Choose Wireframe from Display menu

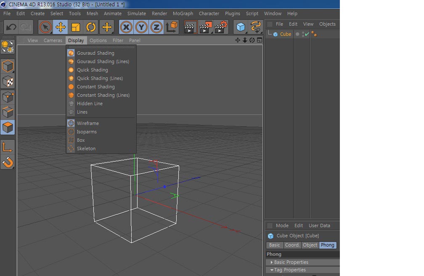(87, 123)
